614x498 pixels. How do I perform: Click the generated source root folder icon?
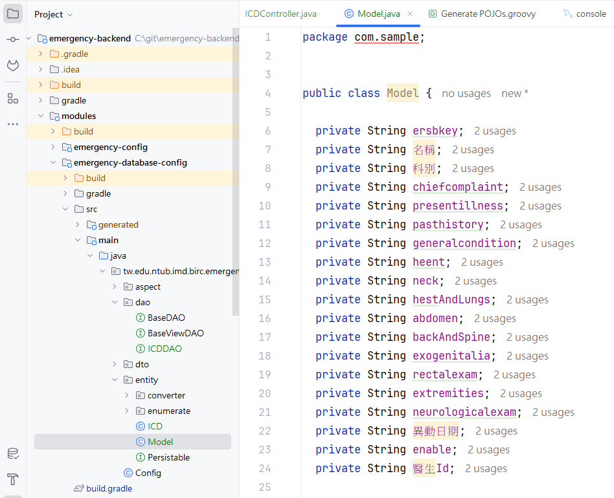pos(91,225)
